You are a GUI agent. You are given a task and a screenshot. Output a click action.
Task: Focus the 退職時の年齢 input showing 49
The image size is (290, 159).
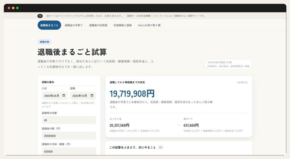tap(69, 120)
